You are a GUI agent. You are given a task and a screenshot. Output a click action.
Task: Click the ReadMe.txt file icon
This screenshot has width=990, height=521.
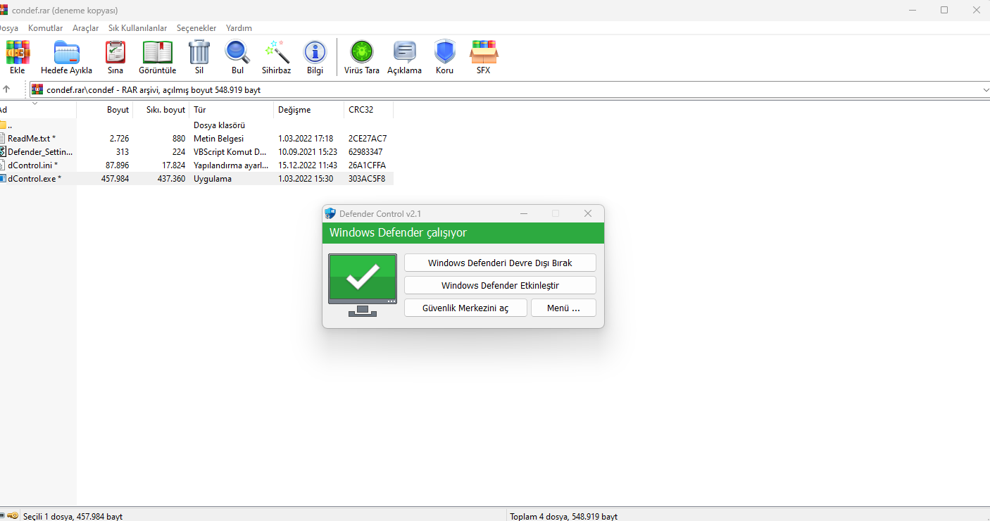(2, 138)
